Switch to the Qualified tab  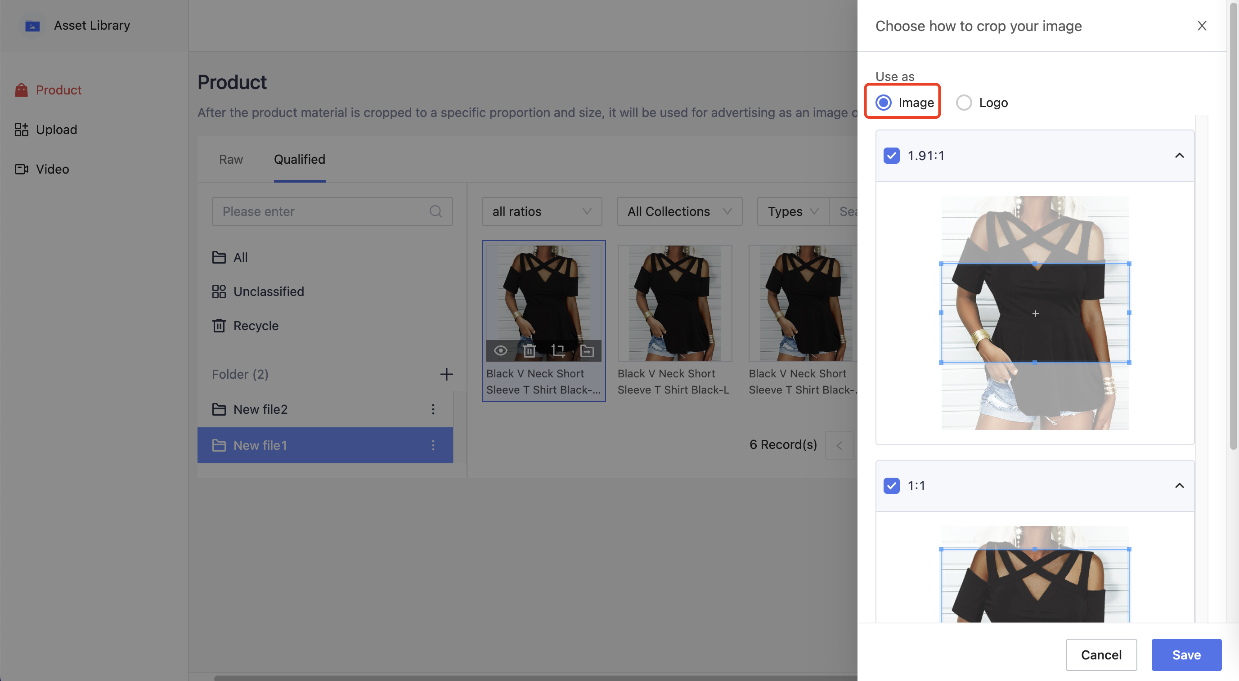point(299,159)
